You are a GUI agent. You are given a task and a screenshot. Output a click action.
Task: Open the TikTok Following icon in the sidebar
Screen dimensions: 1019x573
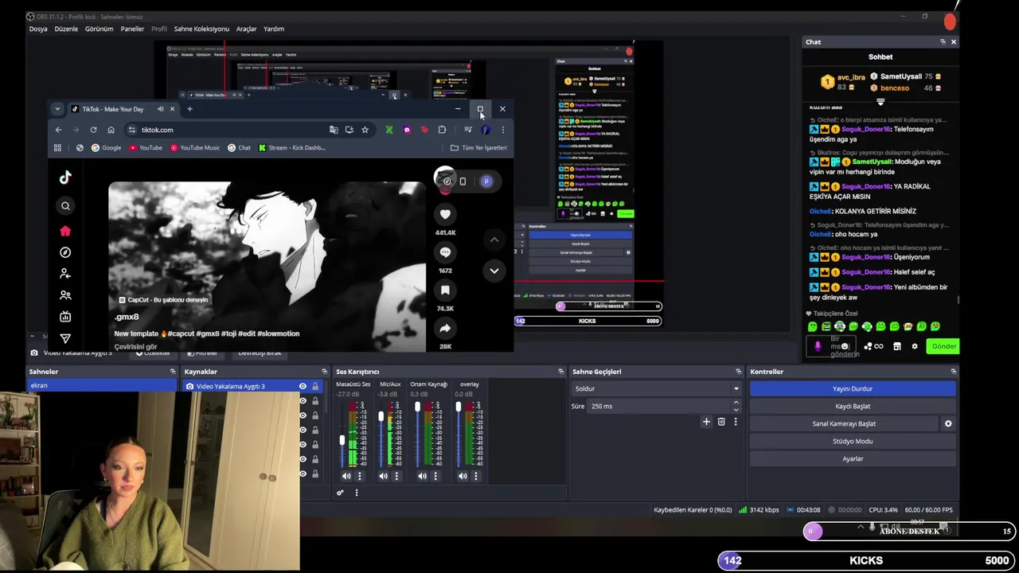coord(65,274)
